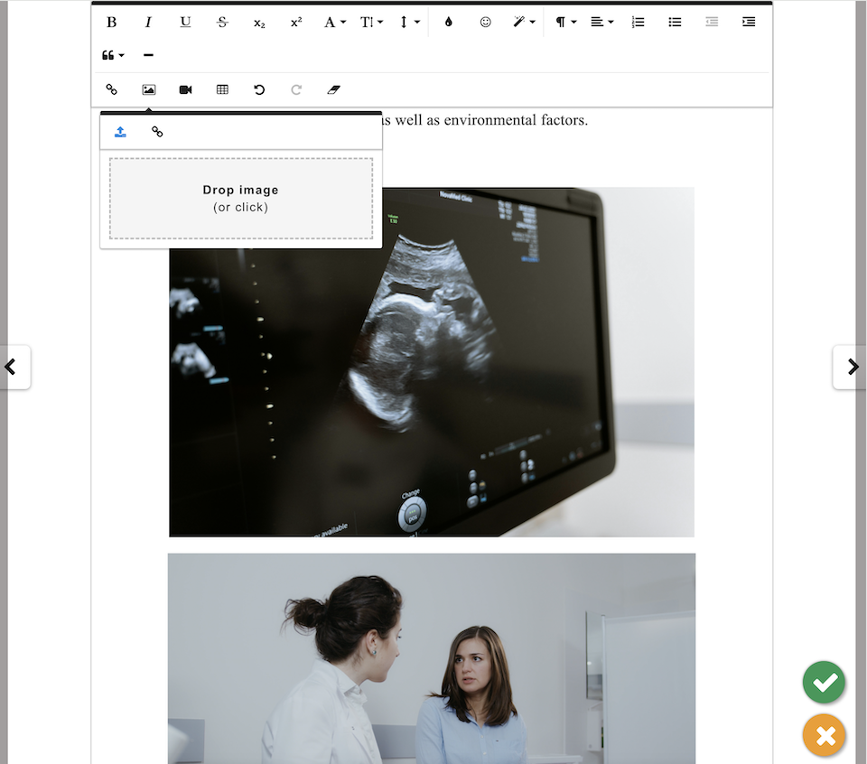Switch to the image-by-URL tab
Viewport: 867px width, 764px height.
(157, 131)
